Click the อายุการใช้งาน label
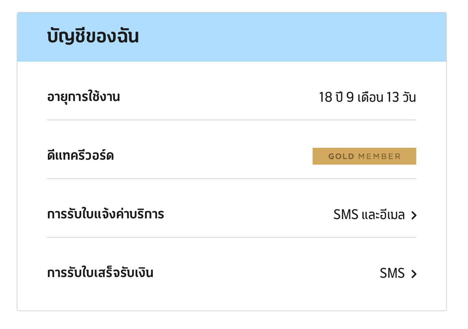This screenshot has height=329, width=468. coord(83,98)
